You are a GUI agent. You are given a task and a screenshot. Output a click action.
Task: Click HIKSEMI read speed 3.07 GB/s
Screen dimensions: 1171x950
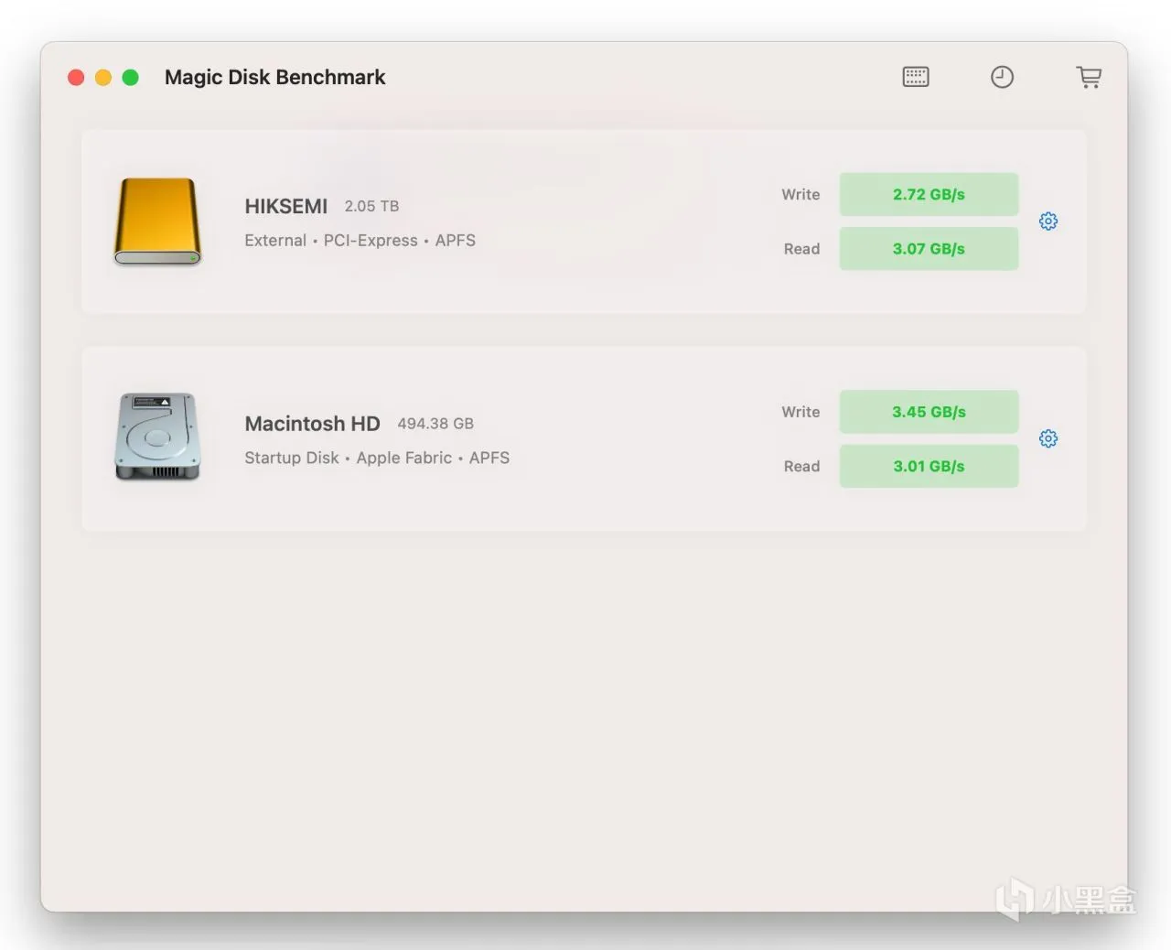[929, 249]
